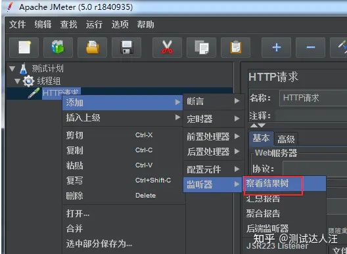Choose 复写 from the context menu

(x=123, y=180)
